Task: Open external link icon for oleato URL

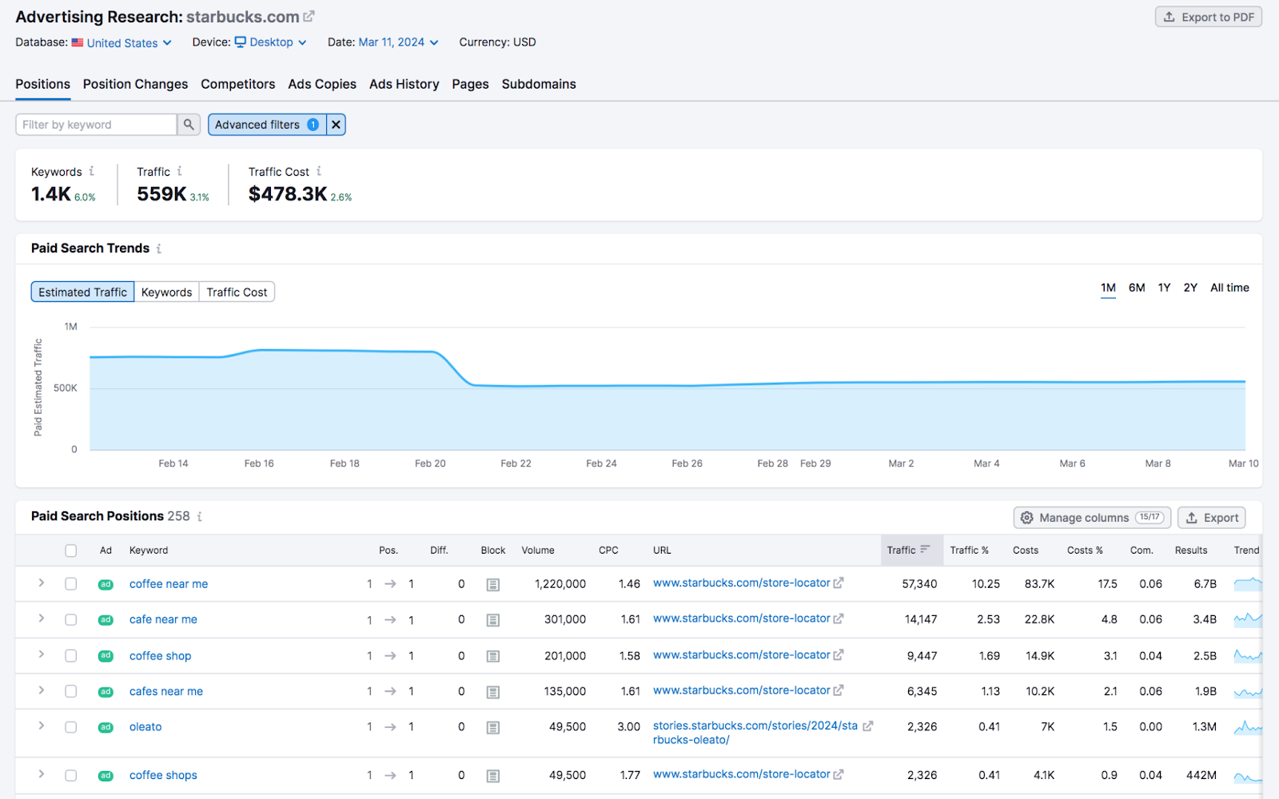Action: 868,726
